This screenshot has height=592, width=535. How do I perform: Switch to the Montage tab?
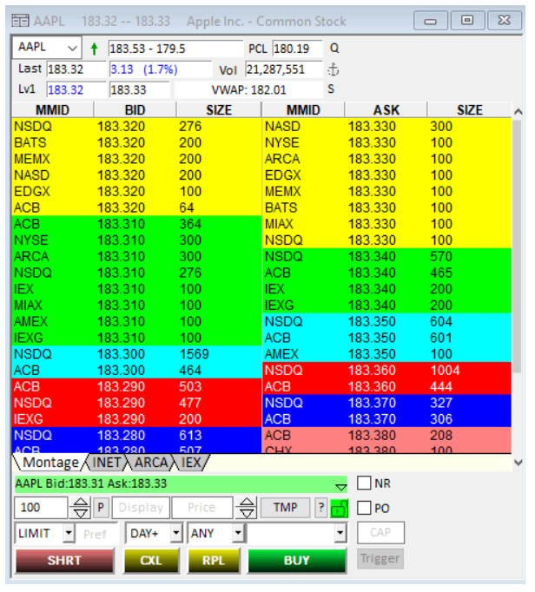pos(50,463)
